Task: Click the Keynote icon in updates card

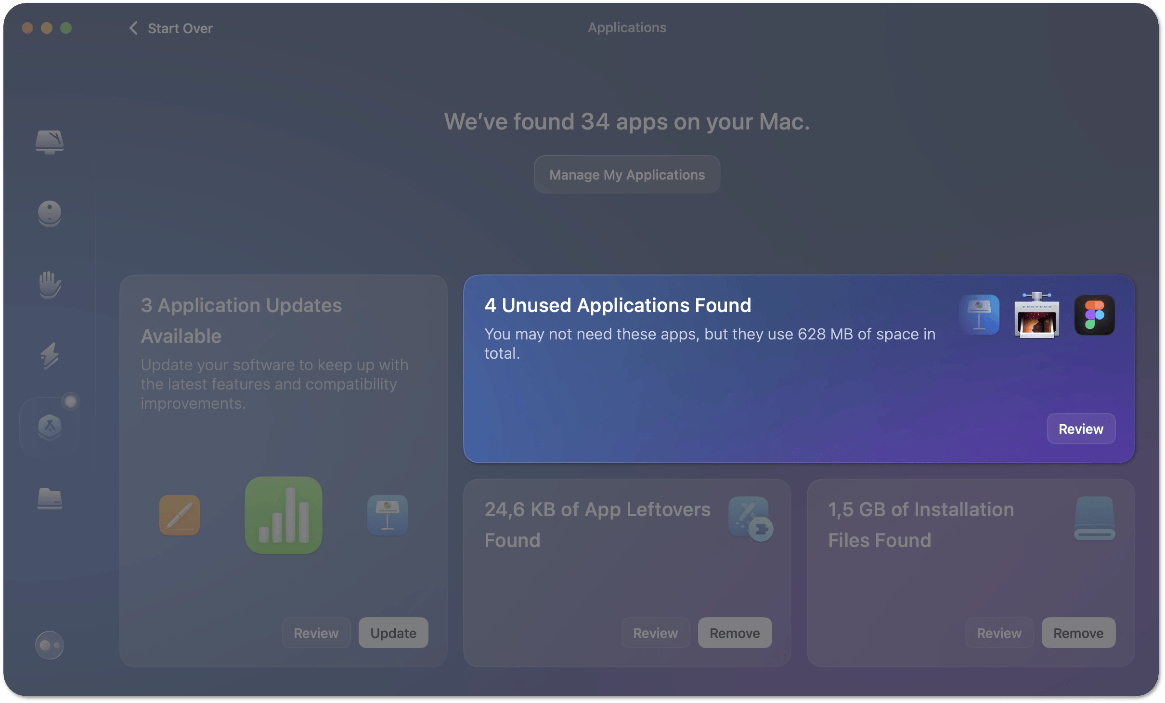Action: click(388, 515)
